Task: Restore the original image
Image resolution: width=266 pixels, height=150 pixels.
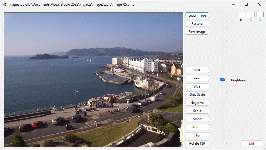Action: [x=197, y=24]
